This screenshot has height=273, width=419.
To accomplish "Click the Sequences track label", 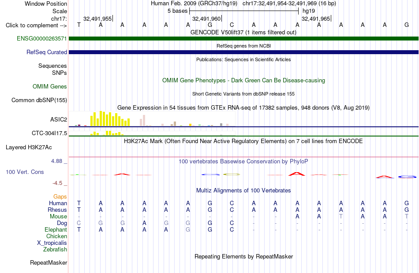I will [x=52, y=66].
